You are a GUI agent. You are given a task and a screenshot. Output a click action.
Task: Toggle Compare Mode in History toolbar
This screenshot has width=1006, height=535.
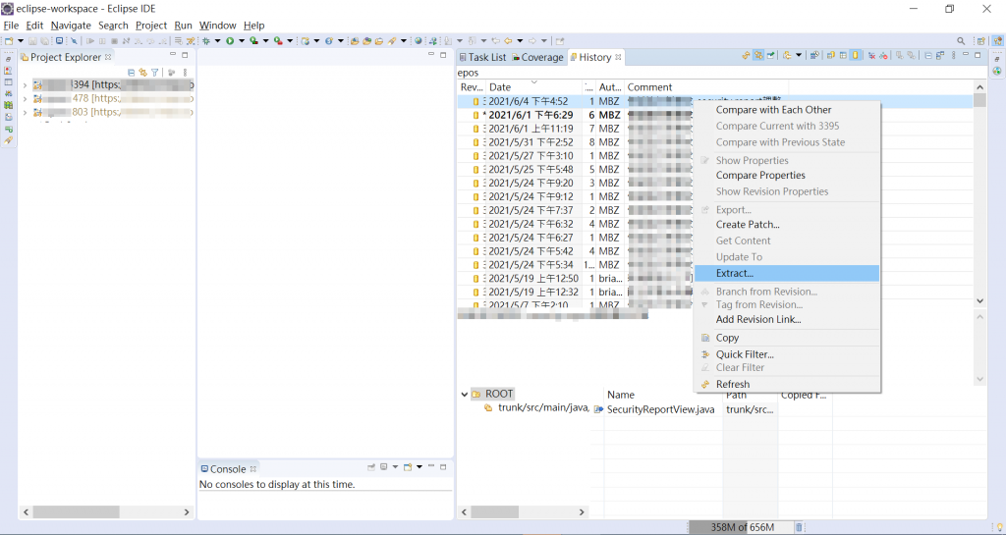coord(940,56)
